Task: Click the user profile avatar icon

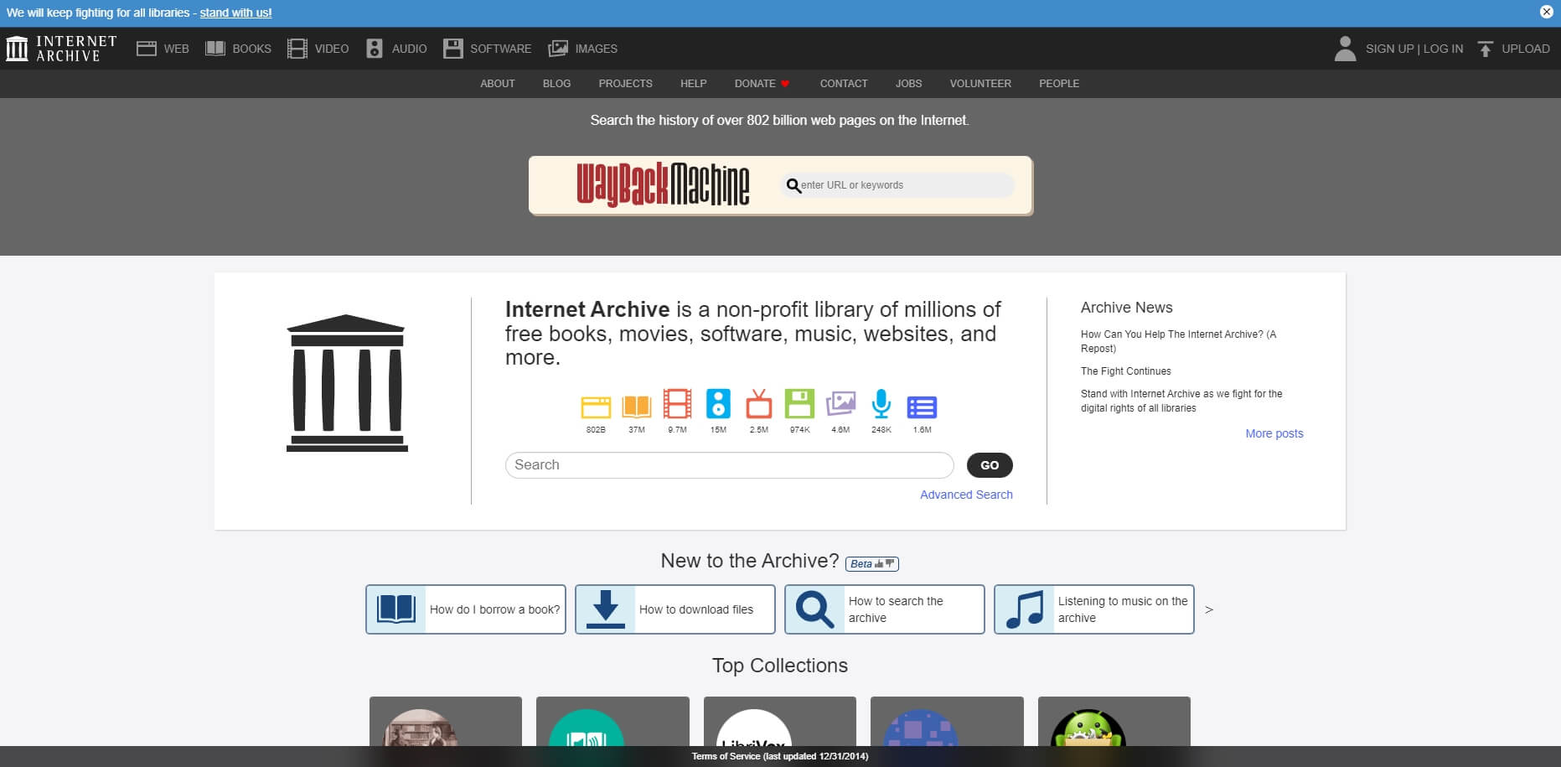Action: point(1345,49)
